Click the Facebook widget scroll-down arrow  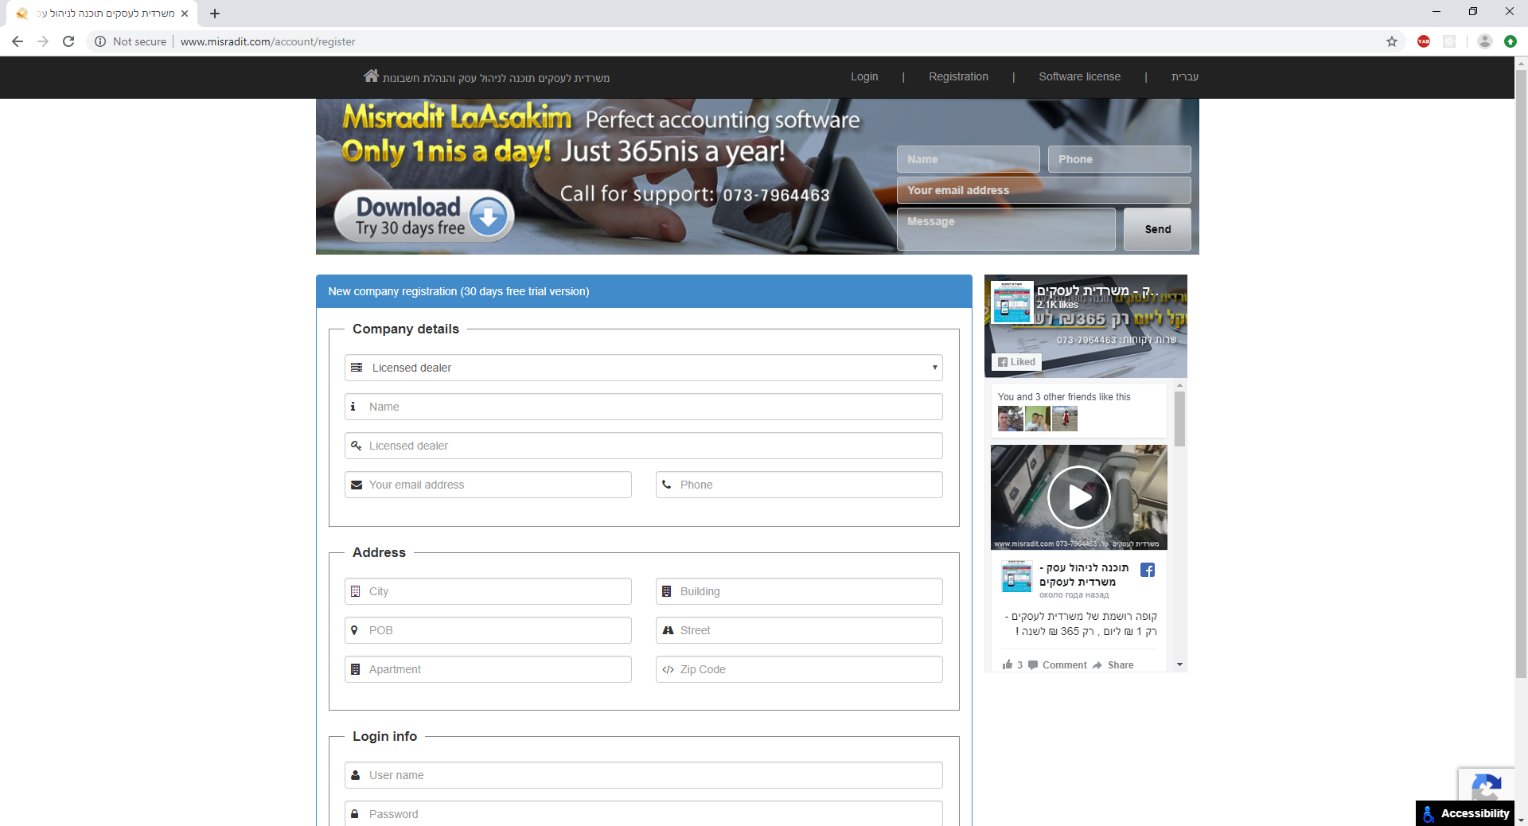coord(1179,664)
